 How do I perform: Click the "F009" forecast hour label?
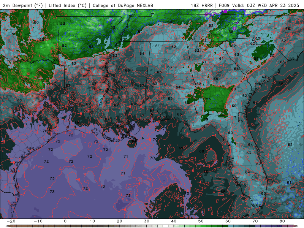pyautogui.click(x=224, y=5)
